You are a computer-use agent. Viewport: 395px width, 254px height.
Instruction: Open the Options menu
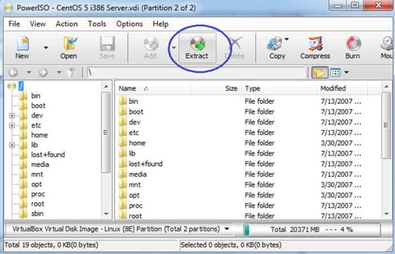[129, 24]
